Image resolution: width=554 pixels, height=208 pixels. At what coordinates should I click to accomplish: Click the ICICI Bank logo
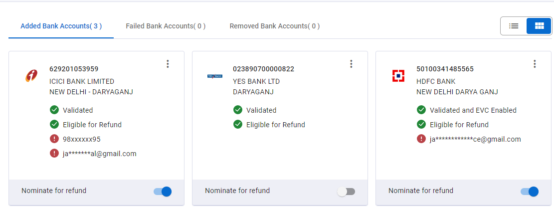coord(31,76)
